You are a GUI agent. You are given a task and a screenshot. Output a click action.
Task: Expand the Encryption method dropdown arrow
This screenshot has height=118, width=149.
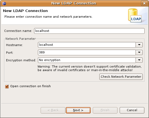pyautogui.click(x=139, y=60)
